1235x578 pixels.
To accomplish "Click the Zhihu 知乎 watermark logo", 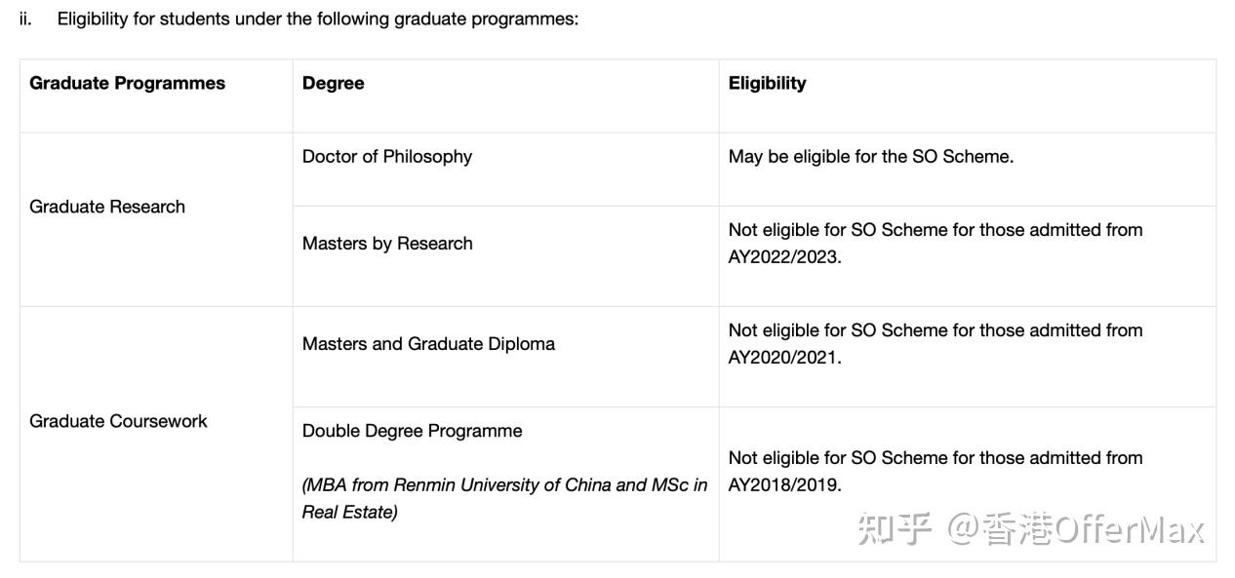I will 895,528.
